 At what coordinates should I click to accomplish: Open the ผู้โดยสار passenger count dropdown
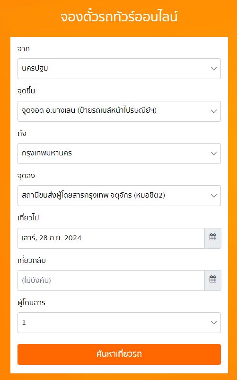(x=119, y=323)
